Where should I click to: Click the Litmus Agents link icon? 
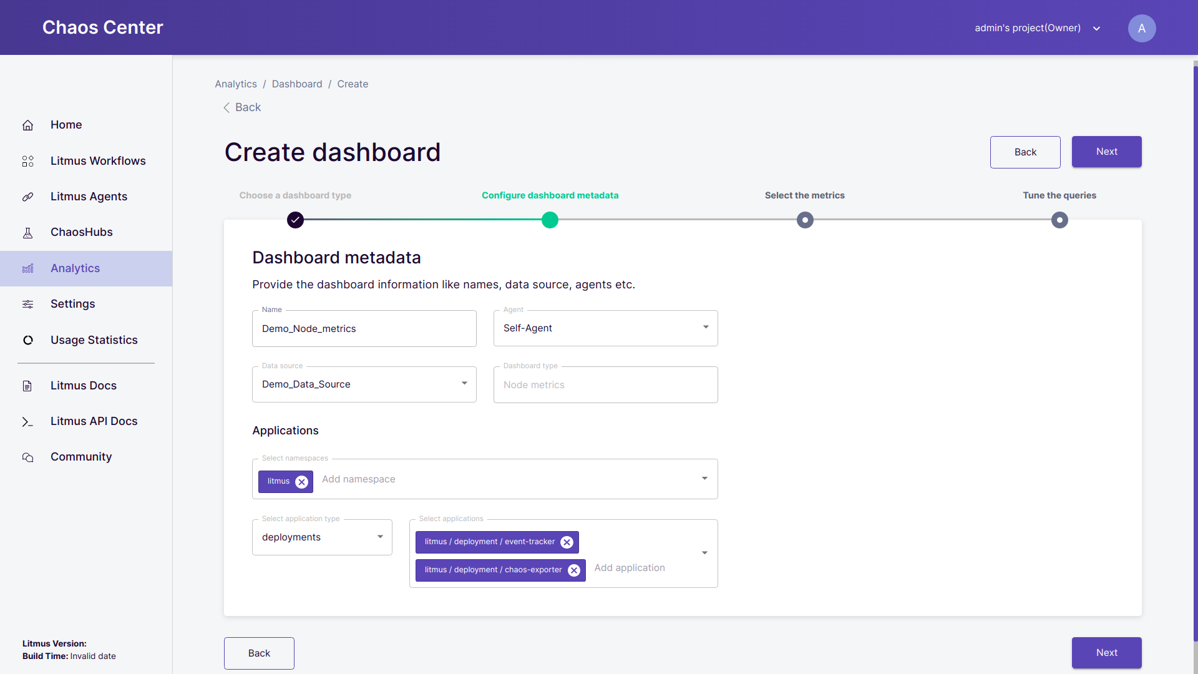point(27,197)
